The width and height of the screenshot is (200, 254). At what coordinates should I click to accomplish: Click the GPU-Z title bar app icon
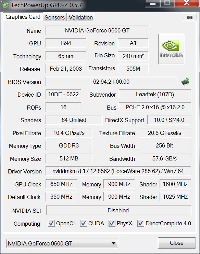[6, 5]
